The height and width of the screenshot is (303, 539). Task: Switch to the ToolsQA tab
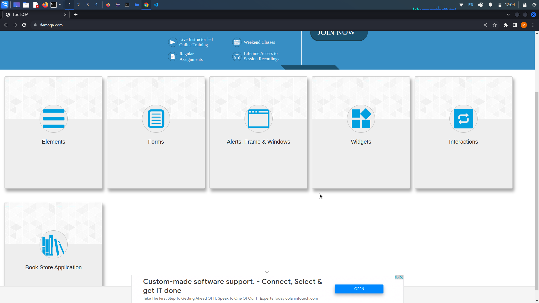[34, 15]
